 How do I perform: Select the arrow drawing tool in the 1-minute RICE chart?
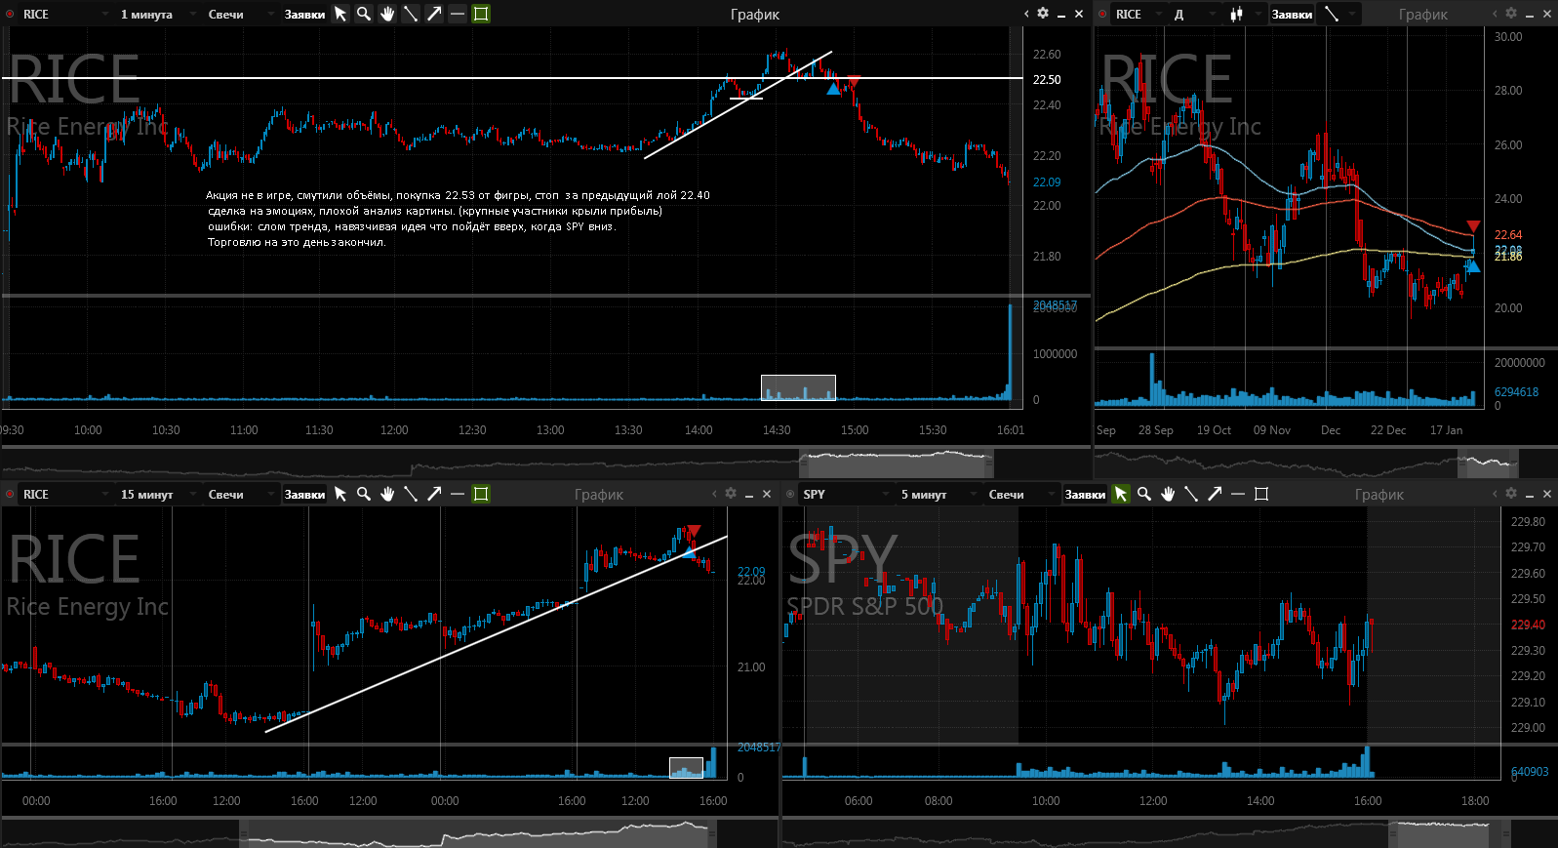pos(434,14)
